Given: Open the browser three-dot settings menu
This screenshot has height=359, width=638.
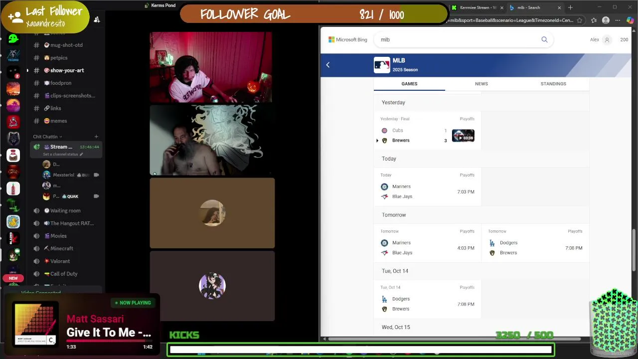Looking at the screenshot, I should click(618, 20).
